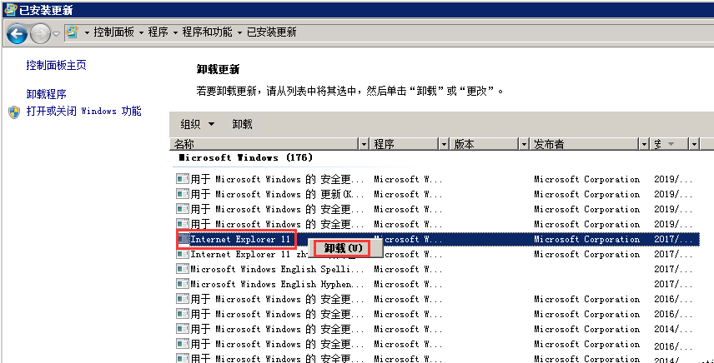This screenshot has width=714, height=363.
Task: Select the 用于 Microsoft Windows 的 更新(K... row
Action: coord(438,194)
